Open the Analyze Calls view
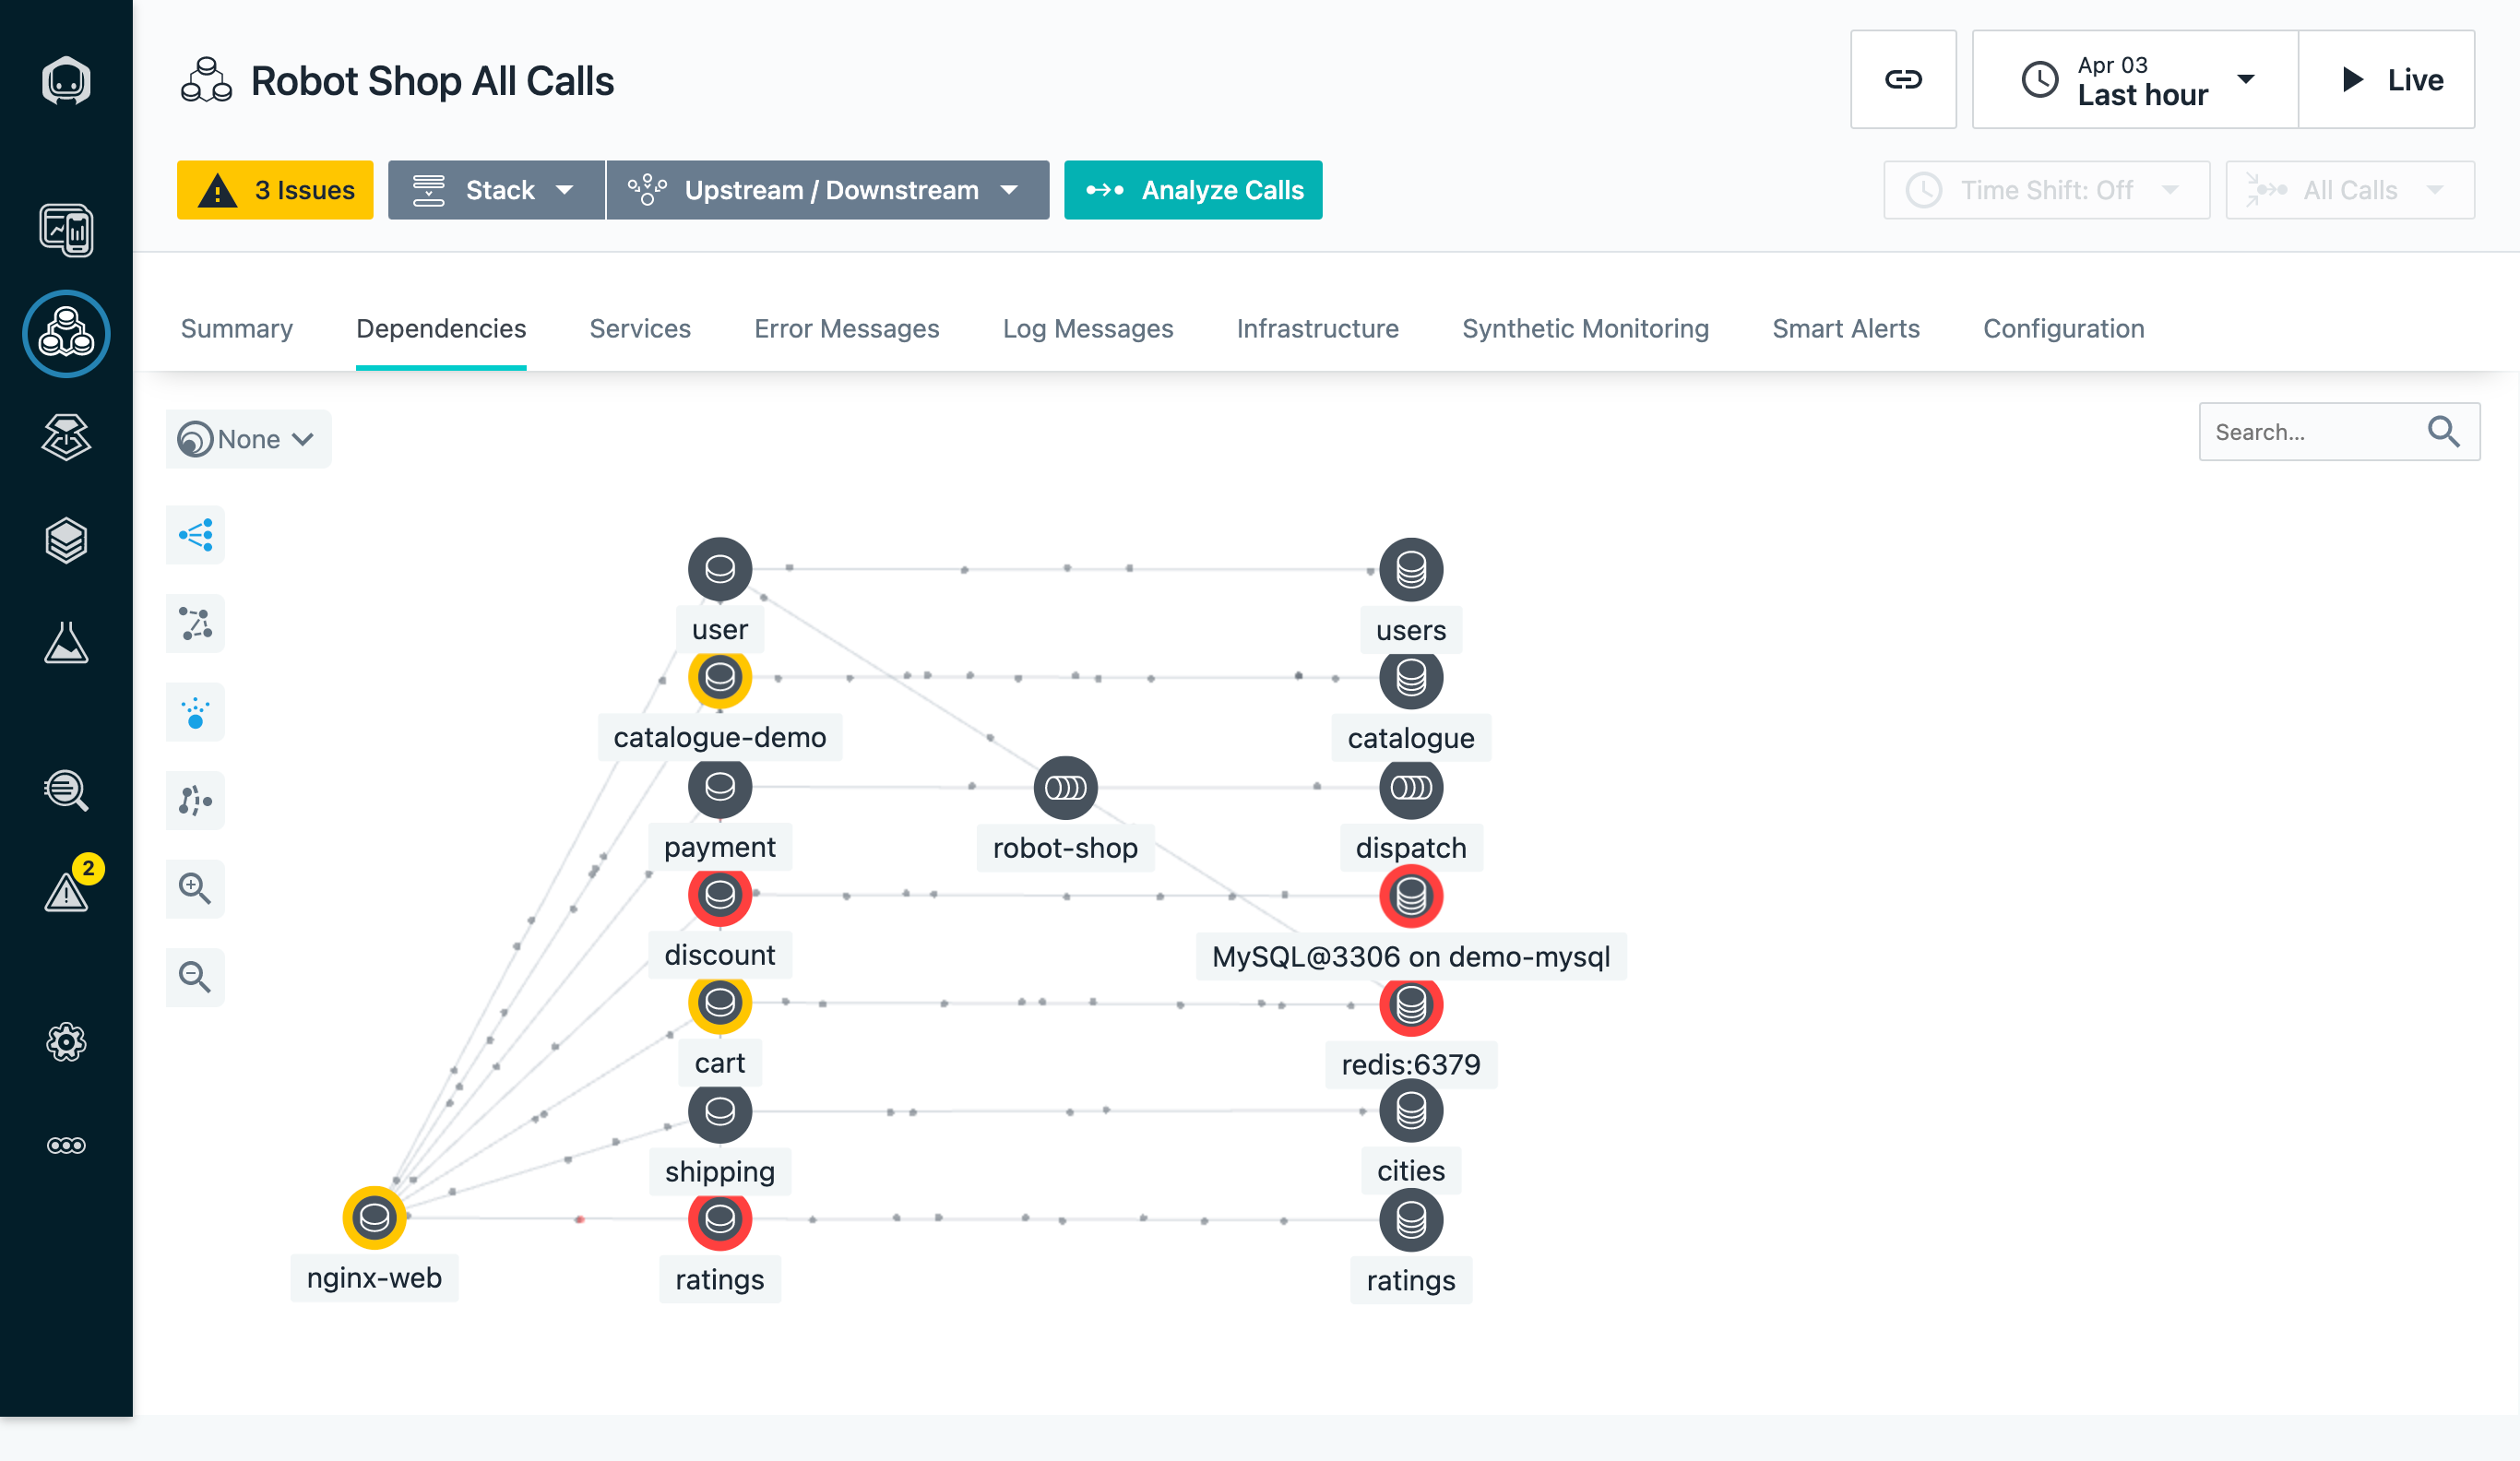 tap(1193, 190)
